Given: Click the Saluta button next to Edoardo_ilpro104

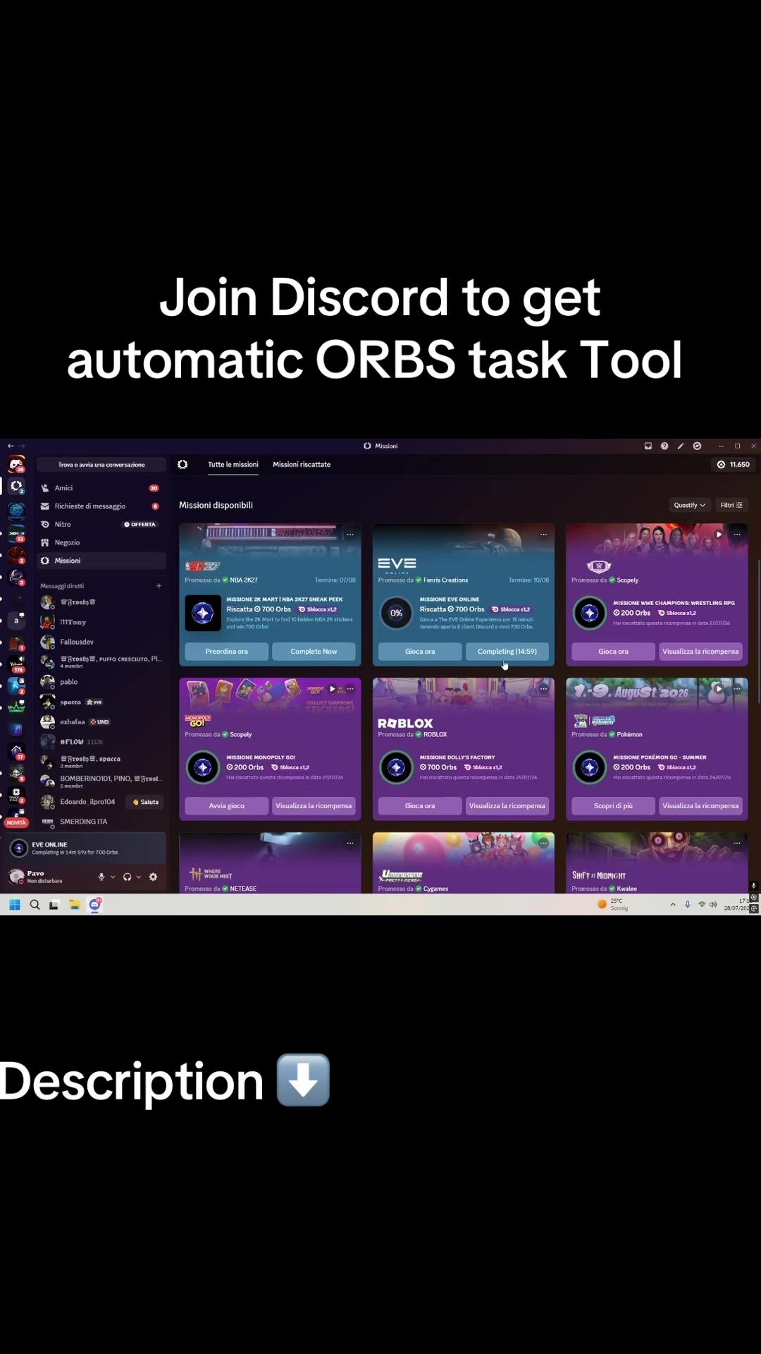Looking at the screenshot, I should tap(146, 802).
